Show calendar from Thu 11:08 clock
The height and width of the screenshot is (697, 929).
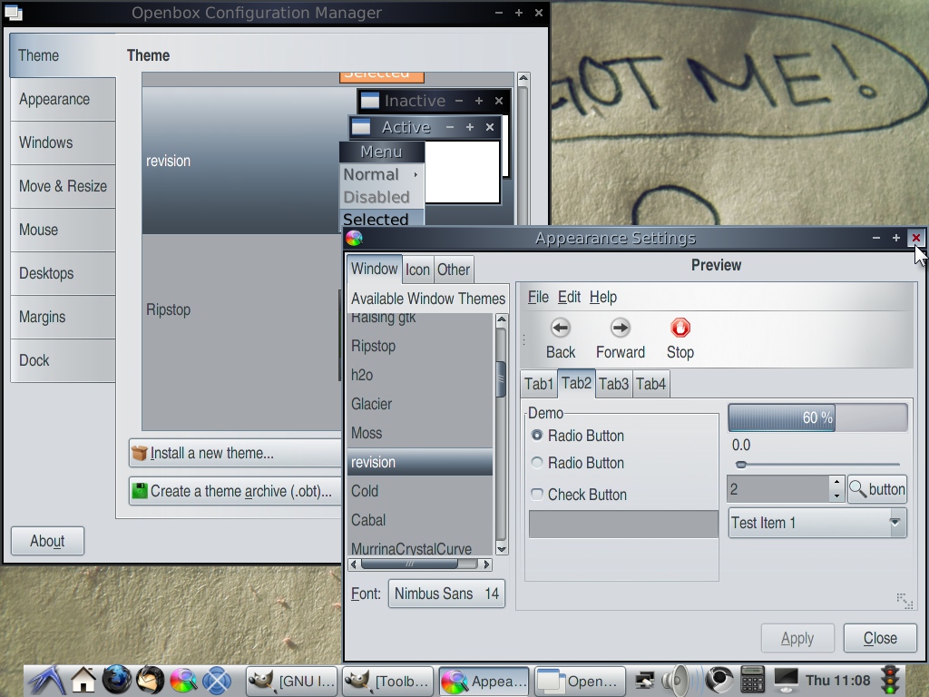pyautogui.click(x=837, y=681)
